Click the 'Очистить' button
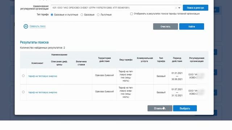The image size is (232, 130). click(x=165, y=26)
